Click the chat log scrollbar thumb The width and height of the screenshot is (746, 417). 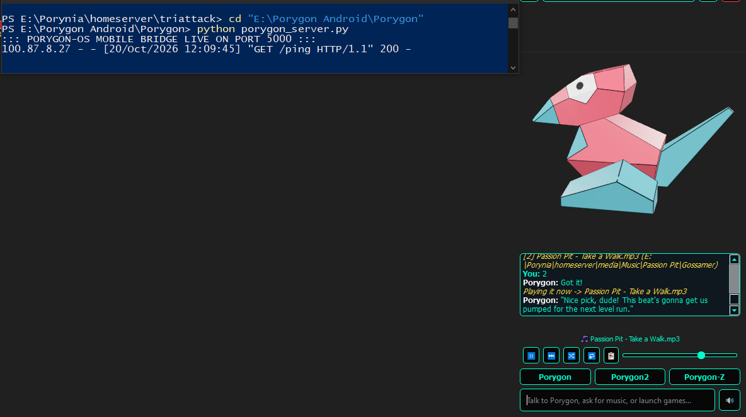734,299
